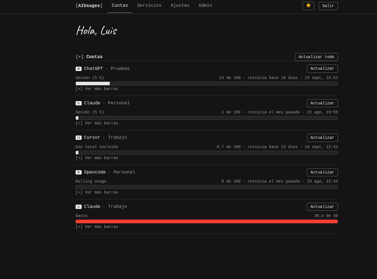This screenshot has width=377, height=279.
Task: Click the 'Uso total incluido' label
Action: [97, 147]
